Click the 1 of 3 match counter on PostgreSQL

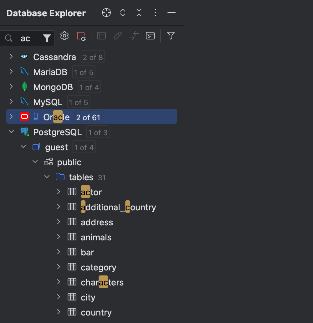(x=97, y=132)
